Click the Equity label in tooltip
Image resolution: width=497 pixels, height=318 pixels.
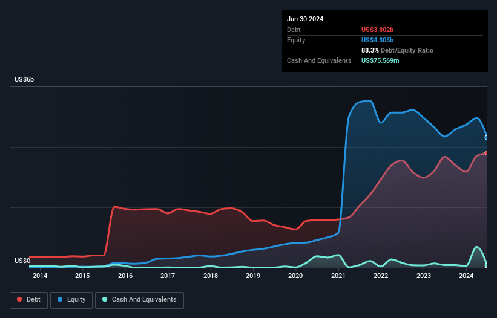click(296, 40)
